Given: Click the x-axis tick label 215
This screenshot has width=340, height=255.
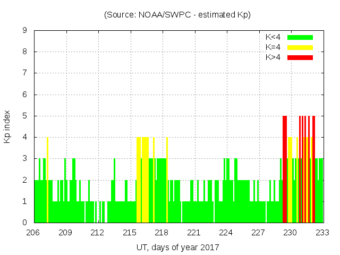Looking at the screenshot, I should [x=130, y=233].
